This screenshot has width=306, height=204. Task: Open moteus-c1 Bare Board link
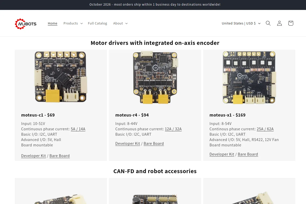pyautogui.click(x=59, y=156)
